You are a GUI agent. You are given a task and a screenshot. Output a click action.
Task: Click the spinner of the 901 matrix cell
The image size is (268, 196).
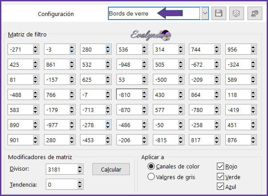click(x=36, y=140)
